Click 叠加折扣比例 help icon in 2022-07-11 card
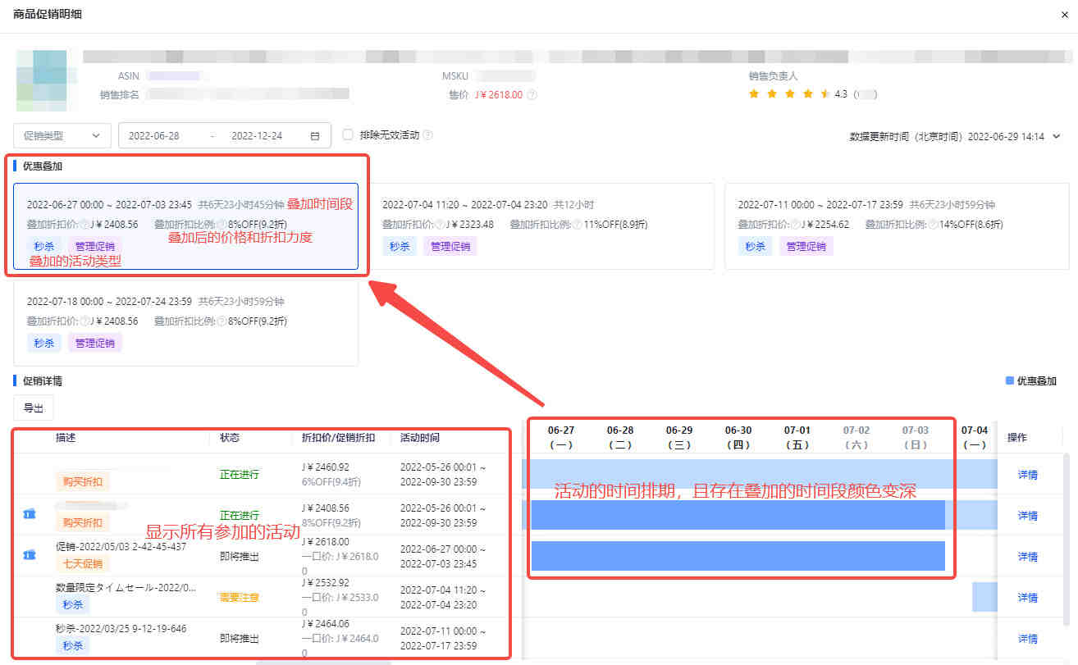Image resolution: width=1078 pixels, height=665 pixels. click(x=933, y=225)
